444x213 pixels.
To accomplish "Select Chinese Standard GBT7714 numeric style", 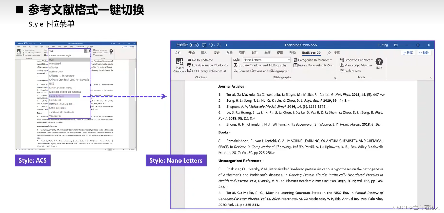I will pyautogui.click(x=69, y=80).
